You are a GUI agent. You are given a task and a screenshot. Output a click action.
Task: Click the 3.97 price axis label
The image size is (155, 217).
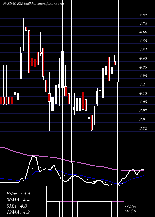coord(143,111)
